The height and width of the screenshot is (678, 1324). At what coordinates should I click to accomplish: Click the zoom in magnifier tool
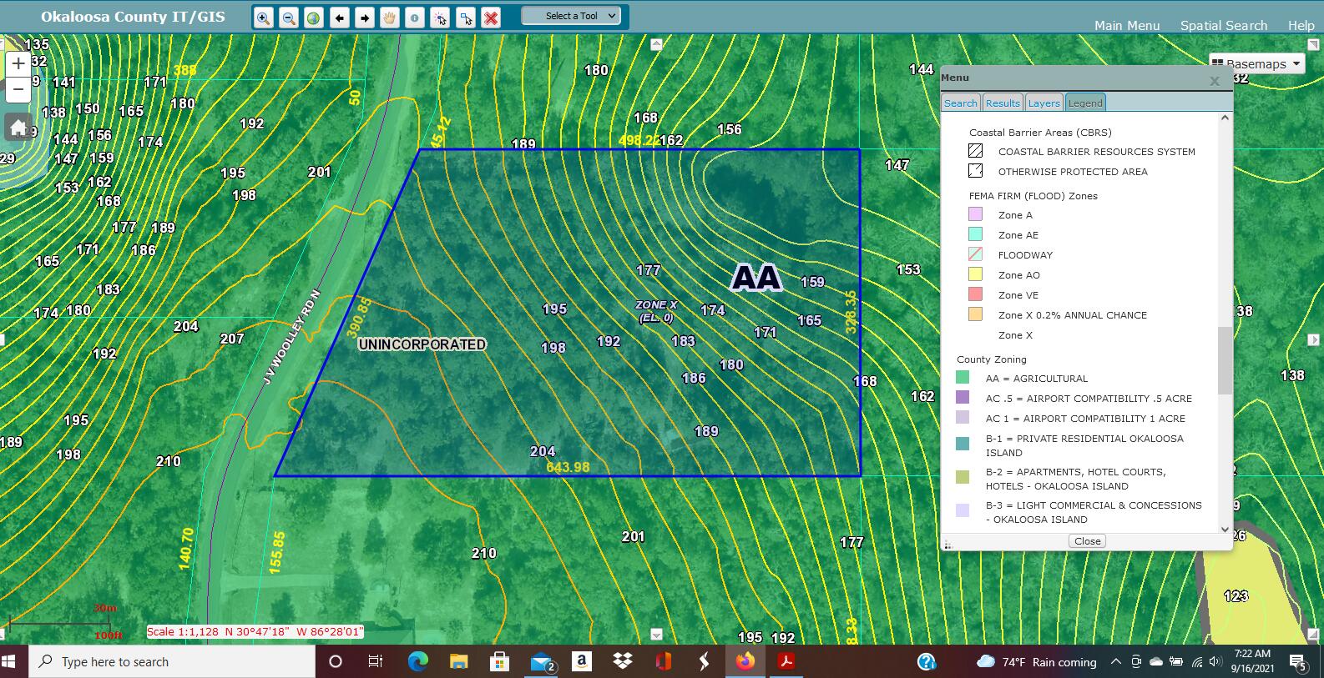264,18
